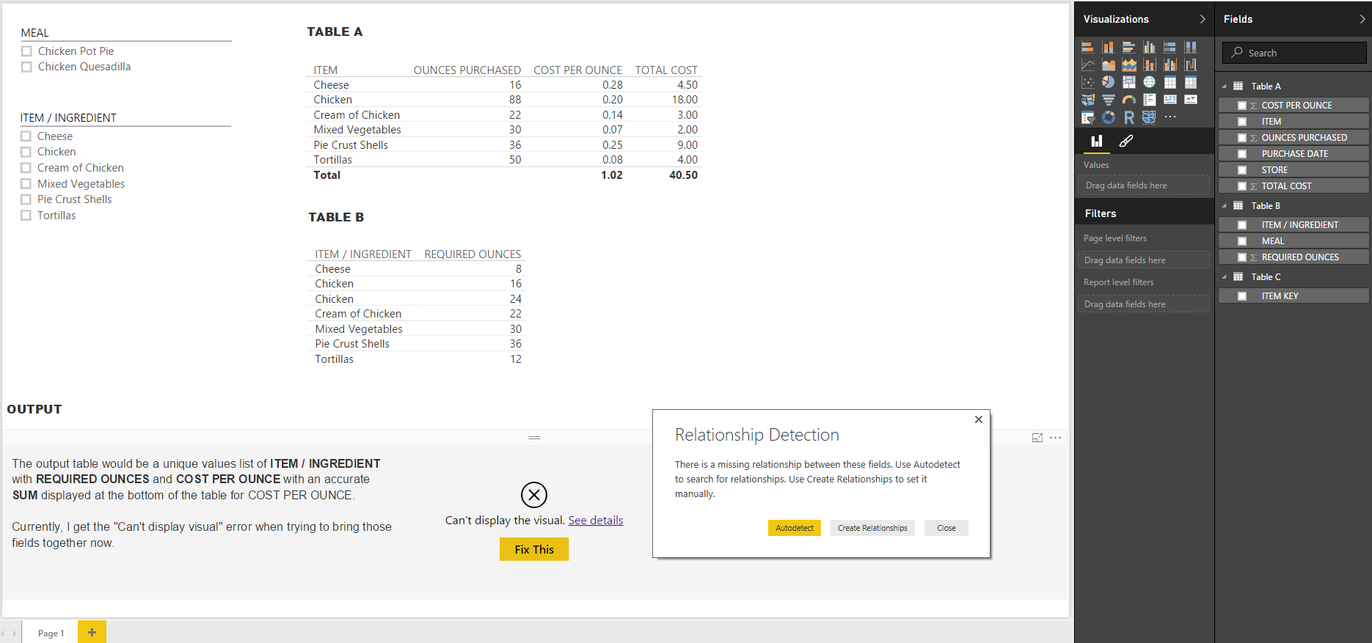This screenshot has width=1372, height=643.
Task: Switch to the Fields well tab
Action: (x=1097, y=141)
